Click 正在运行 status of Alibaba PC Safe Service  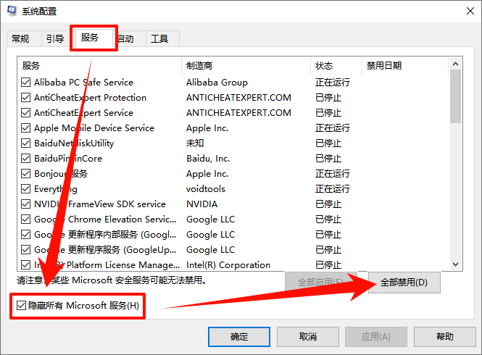coord(333,83)
